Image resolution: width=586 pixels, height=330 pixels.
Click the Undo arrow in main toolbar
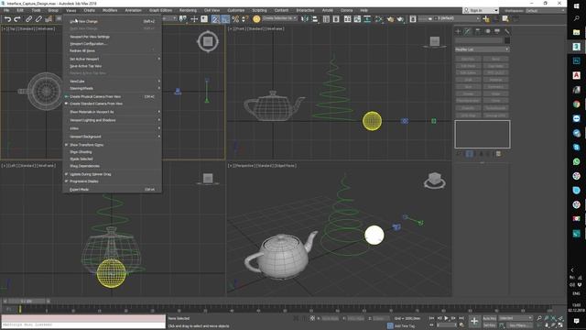[7, 18]
